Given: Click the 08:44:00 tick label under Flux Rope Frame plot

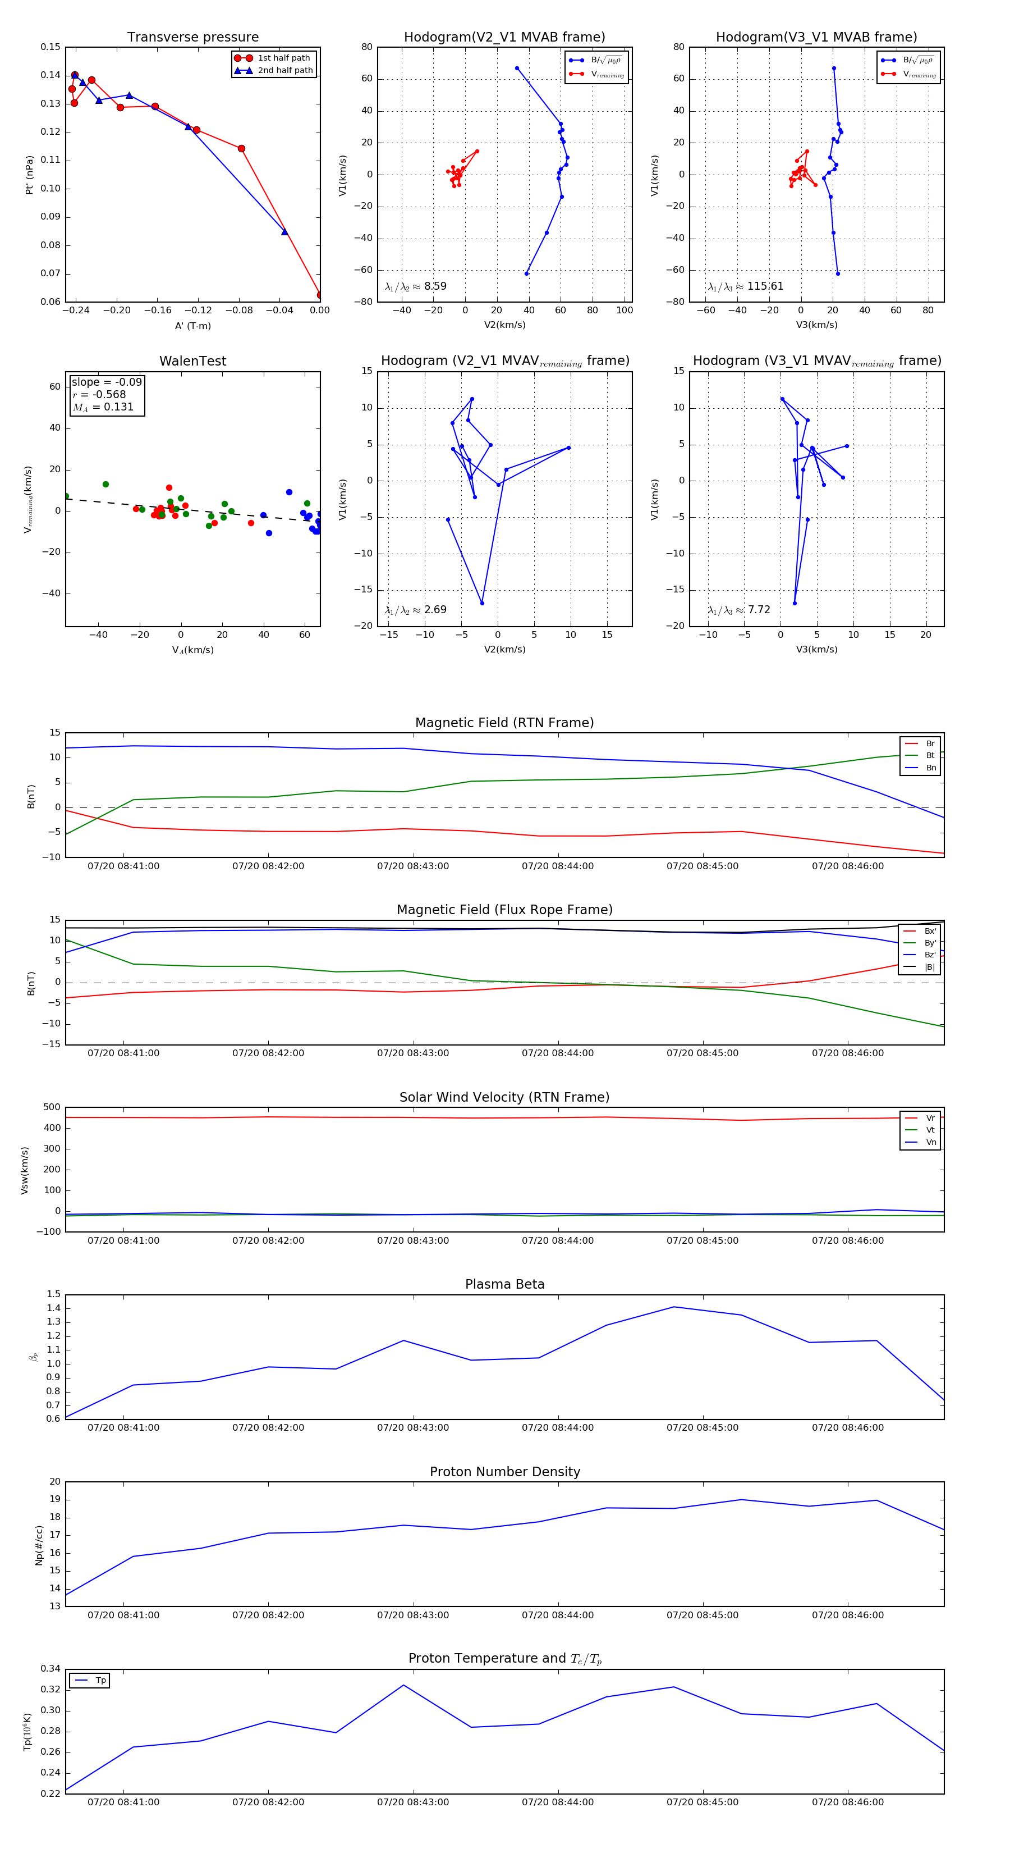Looking at the screenshot, I should (x=558, y=1053).
